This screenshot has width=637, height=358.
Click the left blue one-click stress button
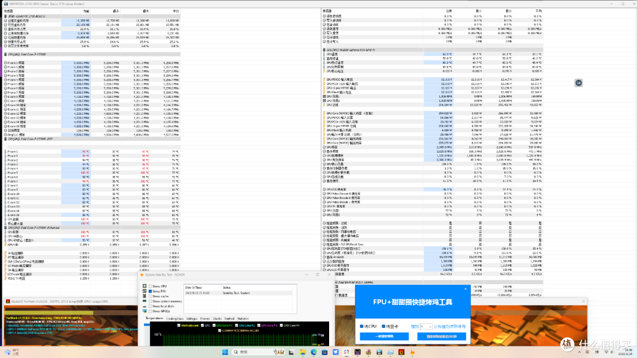384,337
